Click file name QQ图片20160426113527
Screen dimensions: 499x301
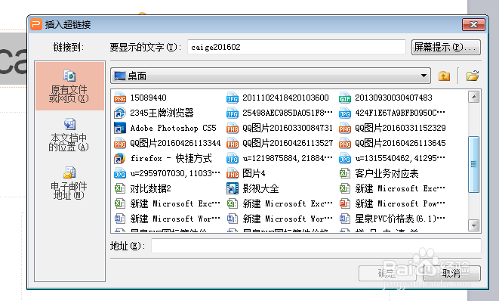[x=288, y=143]
